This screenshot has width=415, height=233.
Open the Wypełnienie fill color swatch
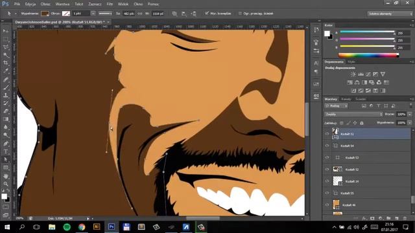pos(45,13)
